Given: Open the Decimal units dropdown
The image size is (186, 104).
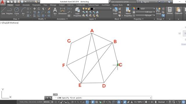Looking at the screenshot, I should (x=162, y=102).
